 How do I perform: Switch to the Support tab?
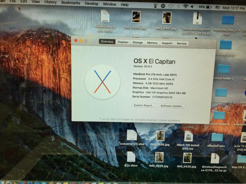point(167,43)
